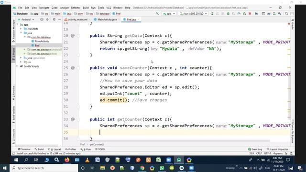Image resolution: width=306 pixels, height=172 pixels.
Task: Click the project panel settings gear
Action: click(x=54, y=20)
